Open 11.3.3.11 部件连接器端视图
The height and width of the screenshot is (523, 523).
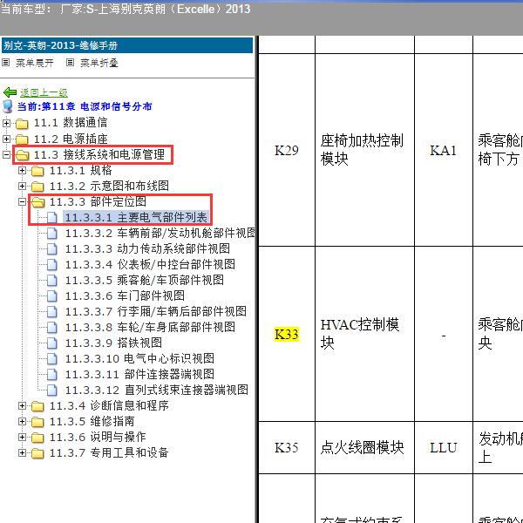(x=139, y=374)
